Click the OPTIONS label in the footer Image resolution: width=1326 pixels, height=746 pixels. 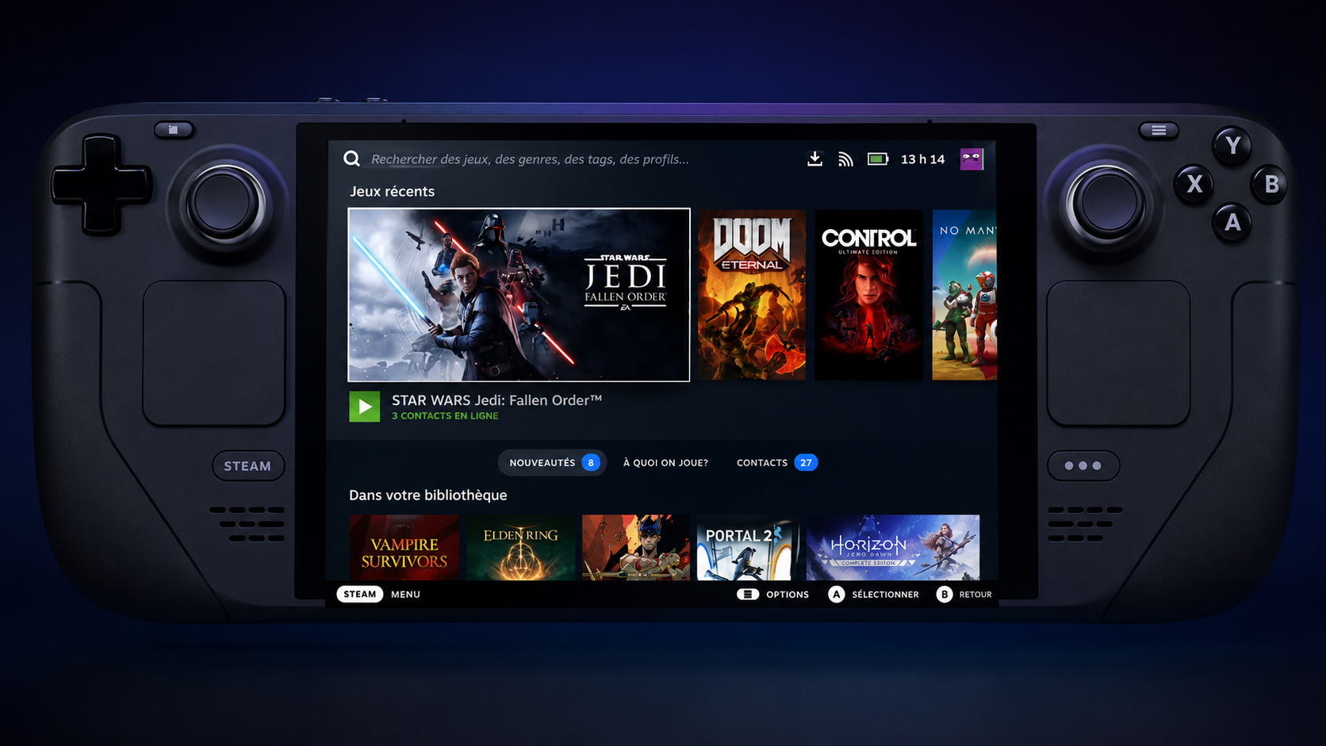(788, 595)
